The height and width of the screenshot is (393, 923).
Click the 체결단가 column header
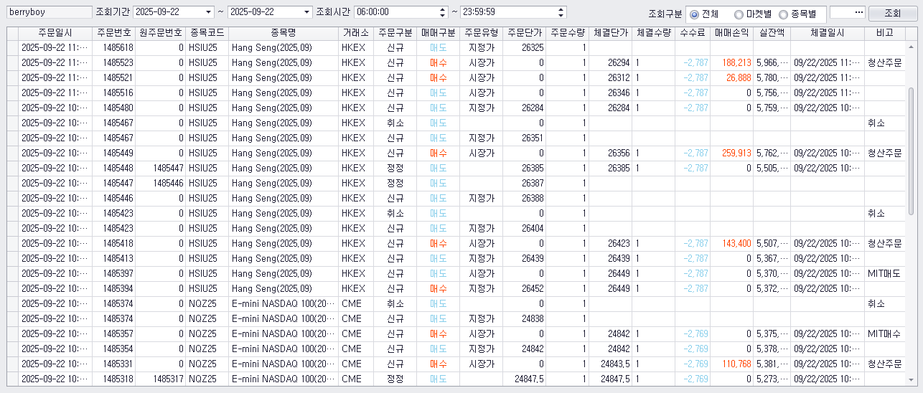click(611, 33)
